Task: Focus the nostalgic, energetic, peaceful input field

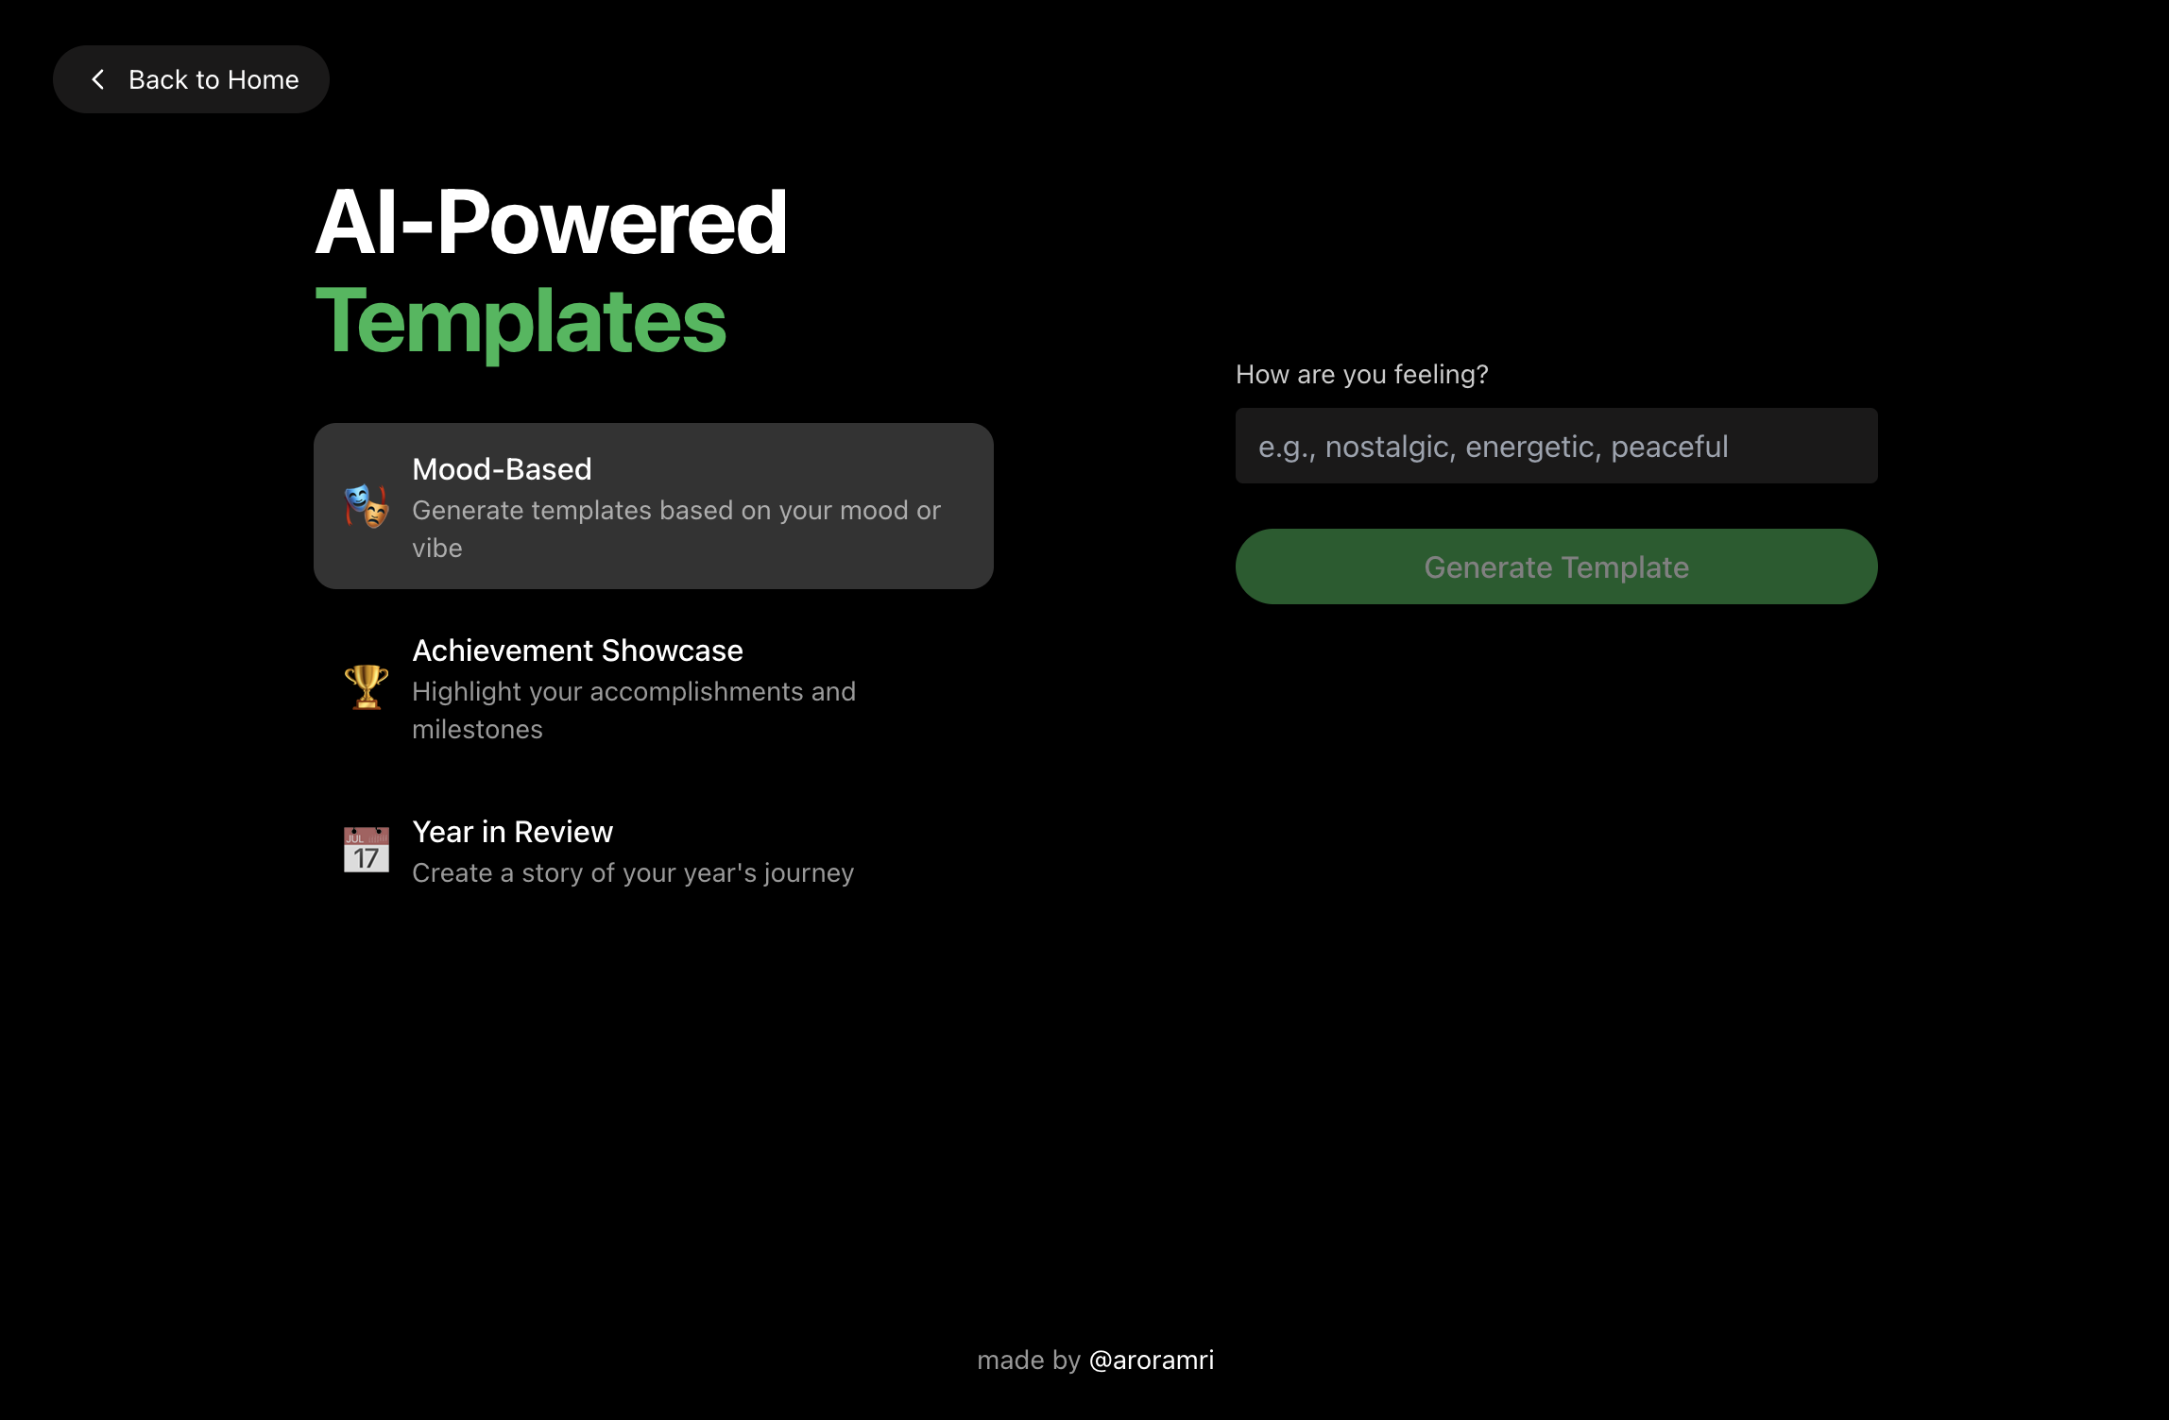Action: pos(1555,446)
